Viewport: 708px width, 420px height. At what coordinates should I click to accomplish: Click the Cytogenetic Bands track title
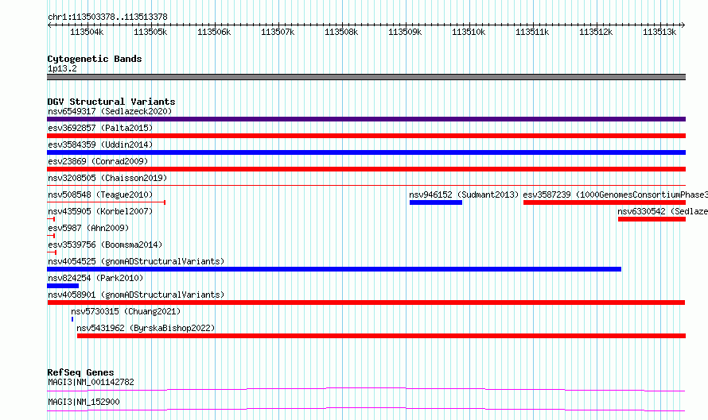(95, 59)
